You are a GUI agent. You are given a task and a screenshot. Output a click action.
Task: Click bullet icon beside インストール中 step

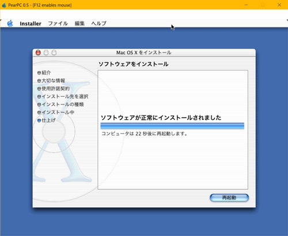(39, 113)
